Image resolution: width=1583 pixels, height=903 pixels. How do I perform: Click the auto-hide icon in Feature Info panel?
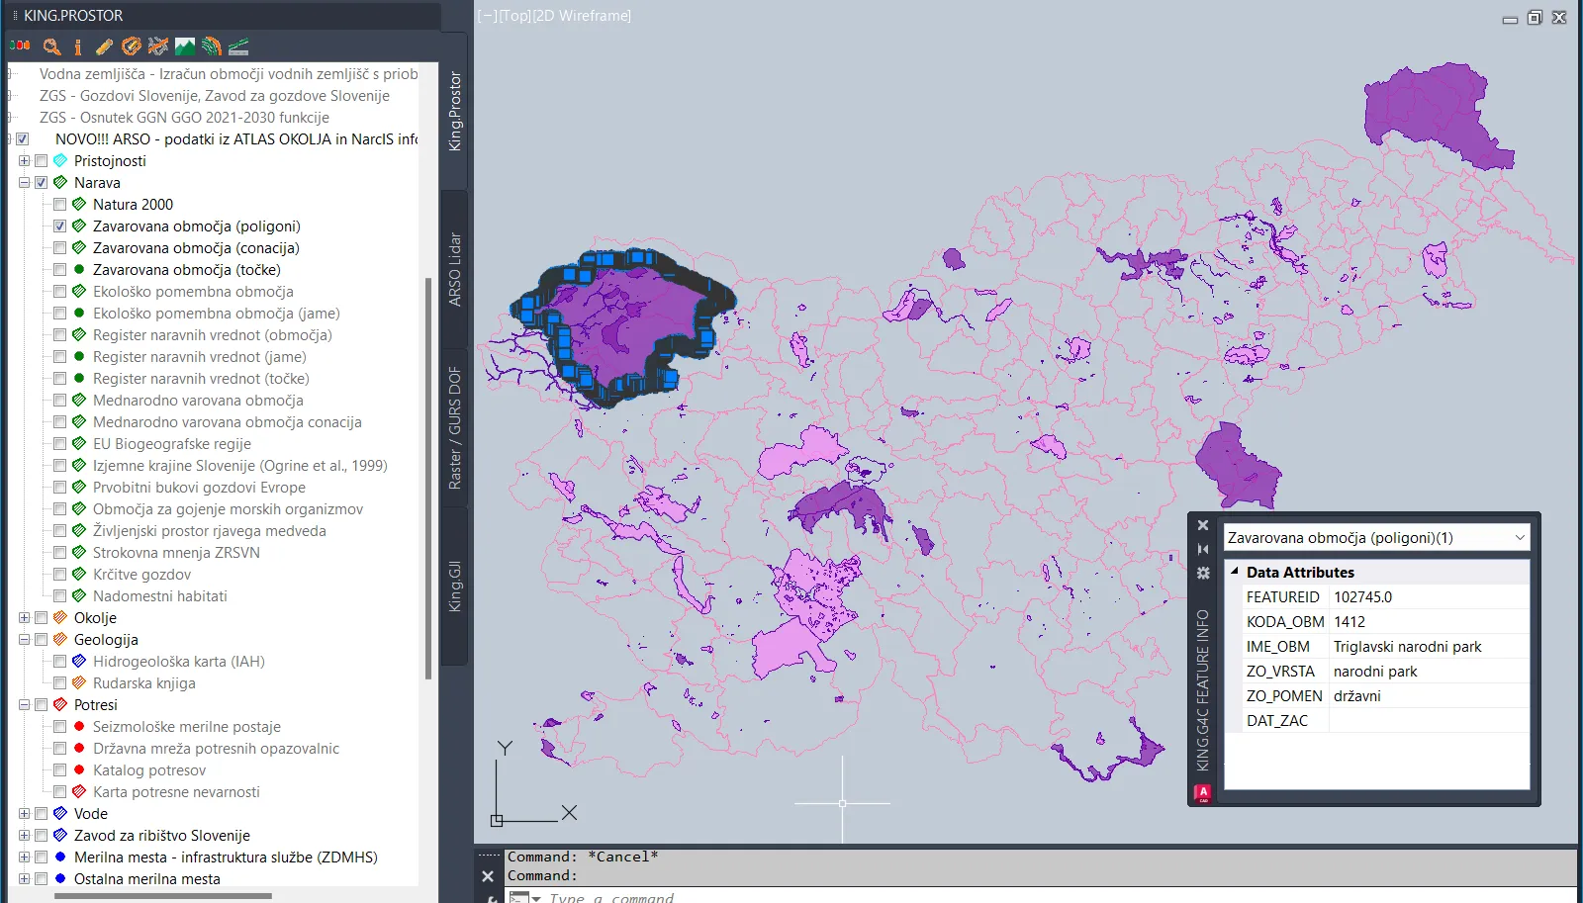pyautogui.click(x=1203, y=549)
